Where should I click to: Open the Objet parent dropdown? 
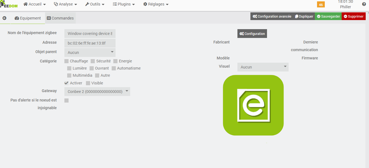click(x=90, y=52)
